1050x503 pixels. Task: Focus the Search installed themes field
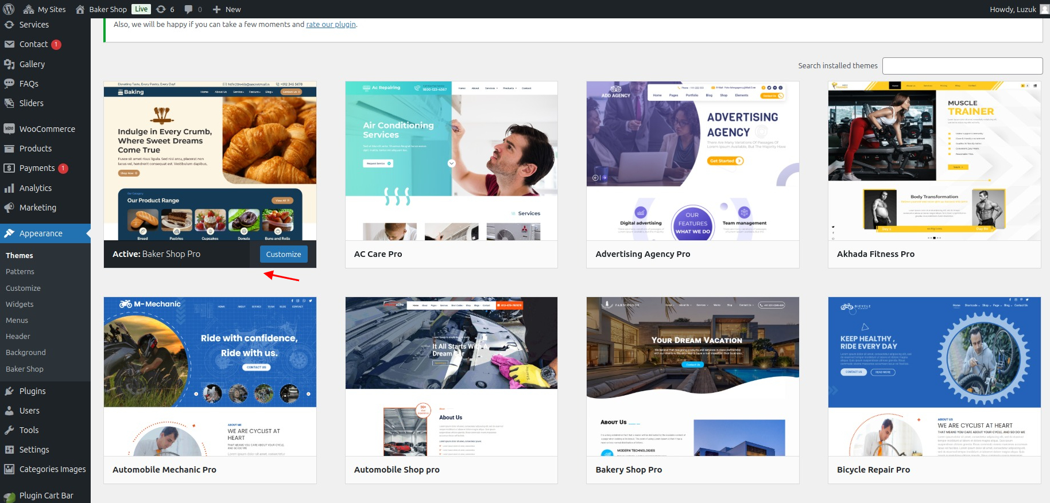tap(962, 65)
